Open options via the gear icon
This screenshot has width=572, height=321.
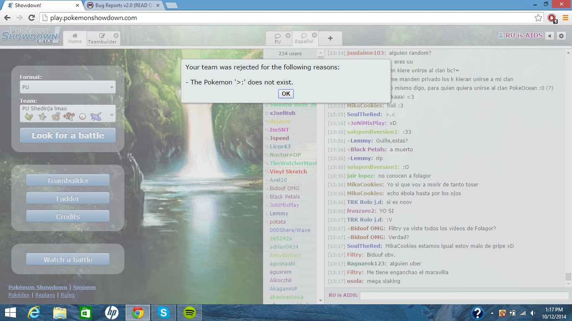pos(562,36)
